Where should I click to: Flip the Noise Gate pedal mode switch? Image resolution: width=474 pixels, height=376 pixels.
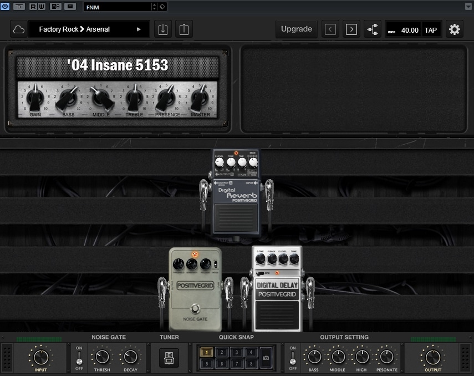point(216,265)
